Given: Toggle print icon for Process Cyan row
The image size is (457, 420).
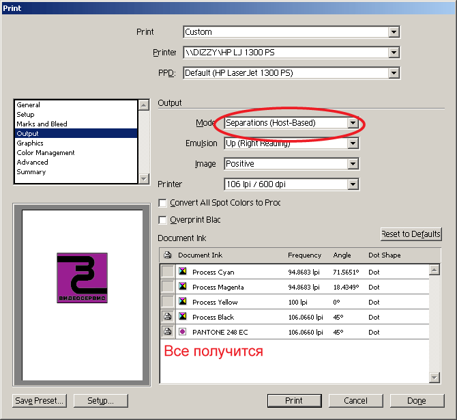Looking at the screenshot, I should click(x=168, y=272).
